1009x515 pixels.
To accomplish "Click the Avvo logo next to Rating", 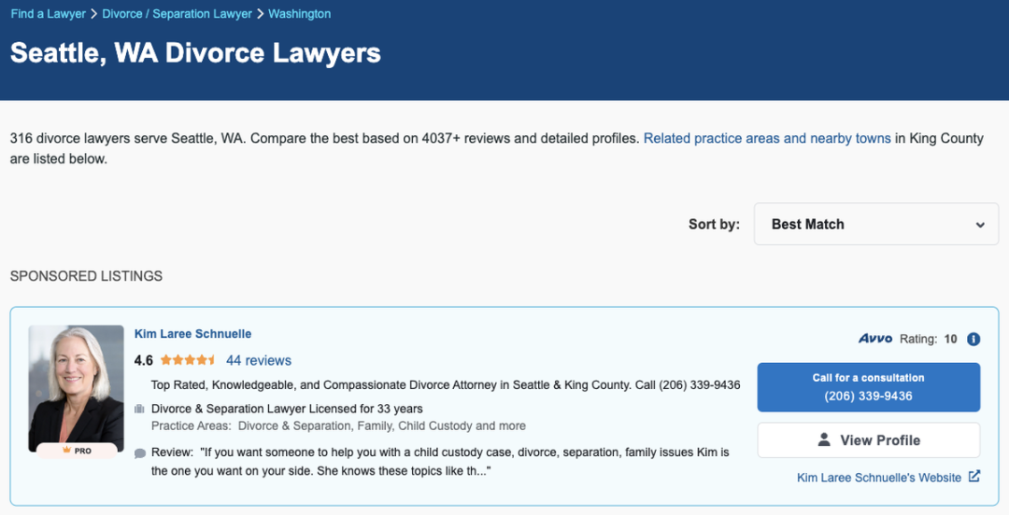I will click(875, 338).
